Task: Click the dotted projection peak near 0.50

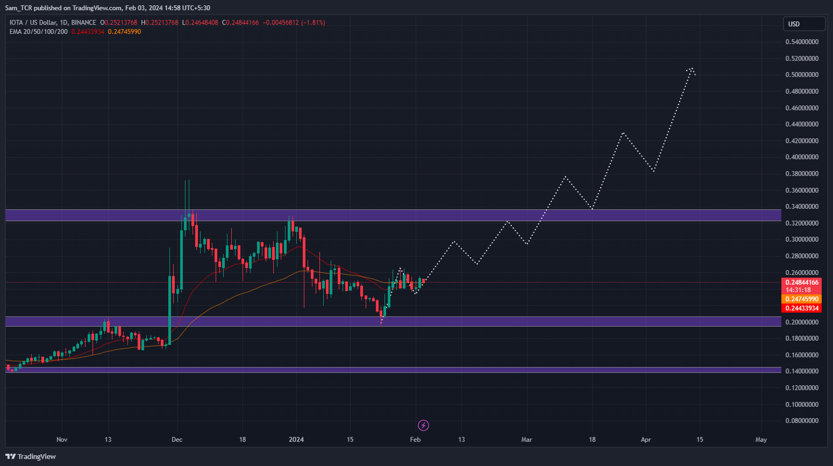Action: pyautogui.click(x=691, y=69)
